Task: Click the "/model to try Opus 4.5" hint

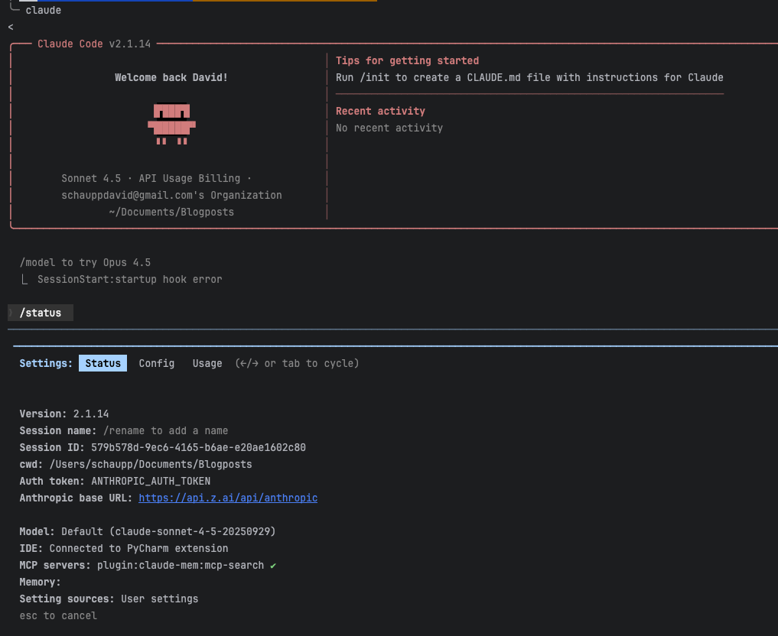Action: (x=85, y=262)
